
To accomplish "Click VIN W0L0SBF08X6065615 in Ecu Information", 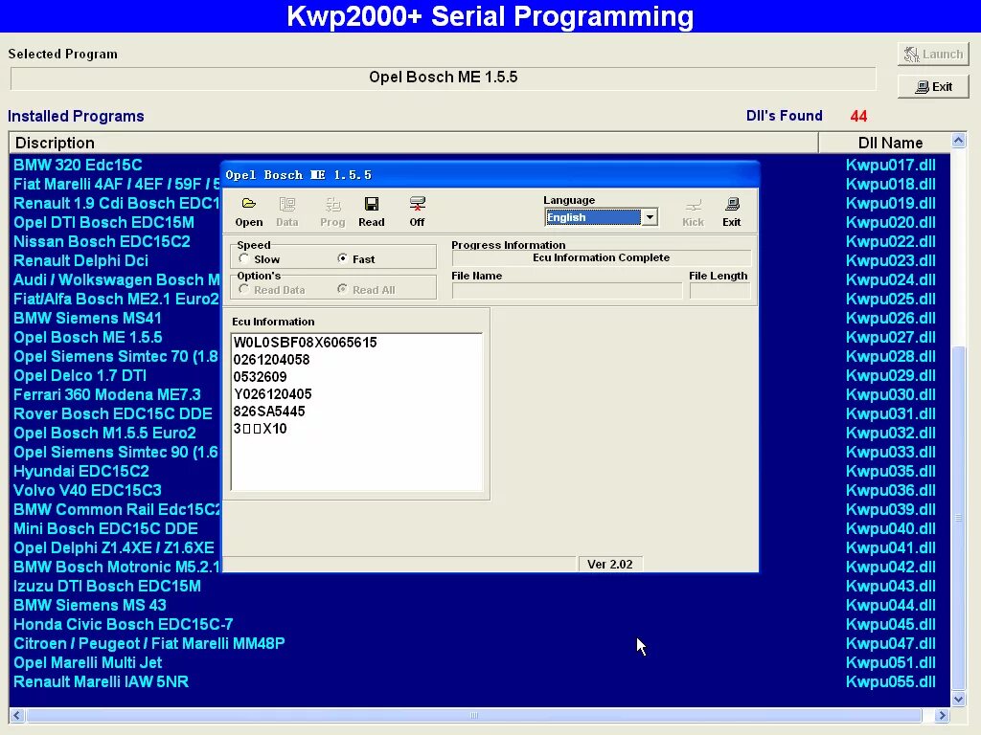I will pos(306,343).
